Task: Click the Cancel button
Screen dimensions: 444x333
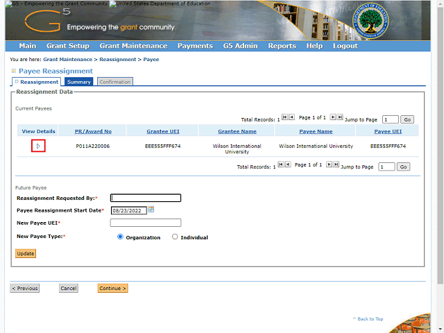Action: 69,289
